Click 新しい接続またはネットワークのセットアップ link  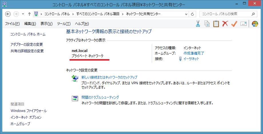pos(109,77)
